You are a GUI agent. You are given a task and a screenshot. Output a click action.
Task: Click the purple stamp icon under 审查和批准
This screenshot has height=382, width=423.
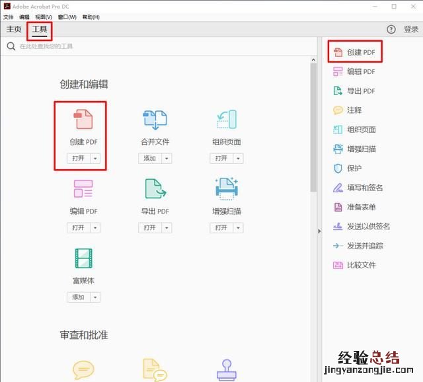(x=227, y=370)
